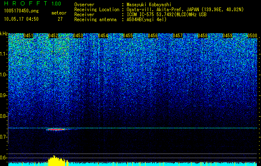Click the meteor count value 27
The image size is (261, 166).
60,19
